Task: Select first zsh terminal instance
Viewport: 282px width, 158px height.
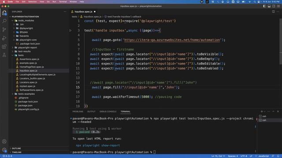Action: click(269, 116)
